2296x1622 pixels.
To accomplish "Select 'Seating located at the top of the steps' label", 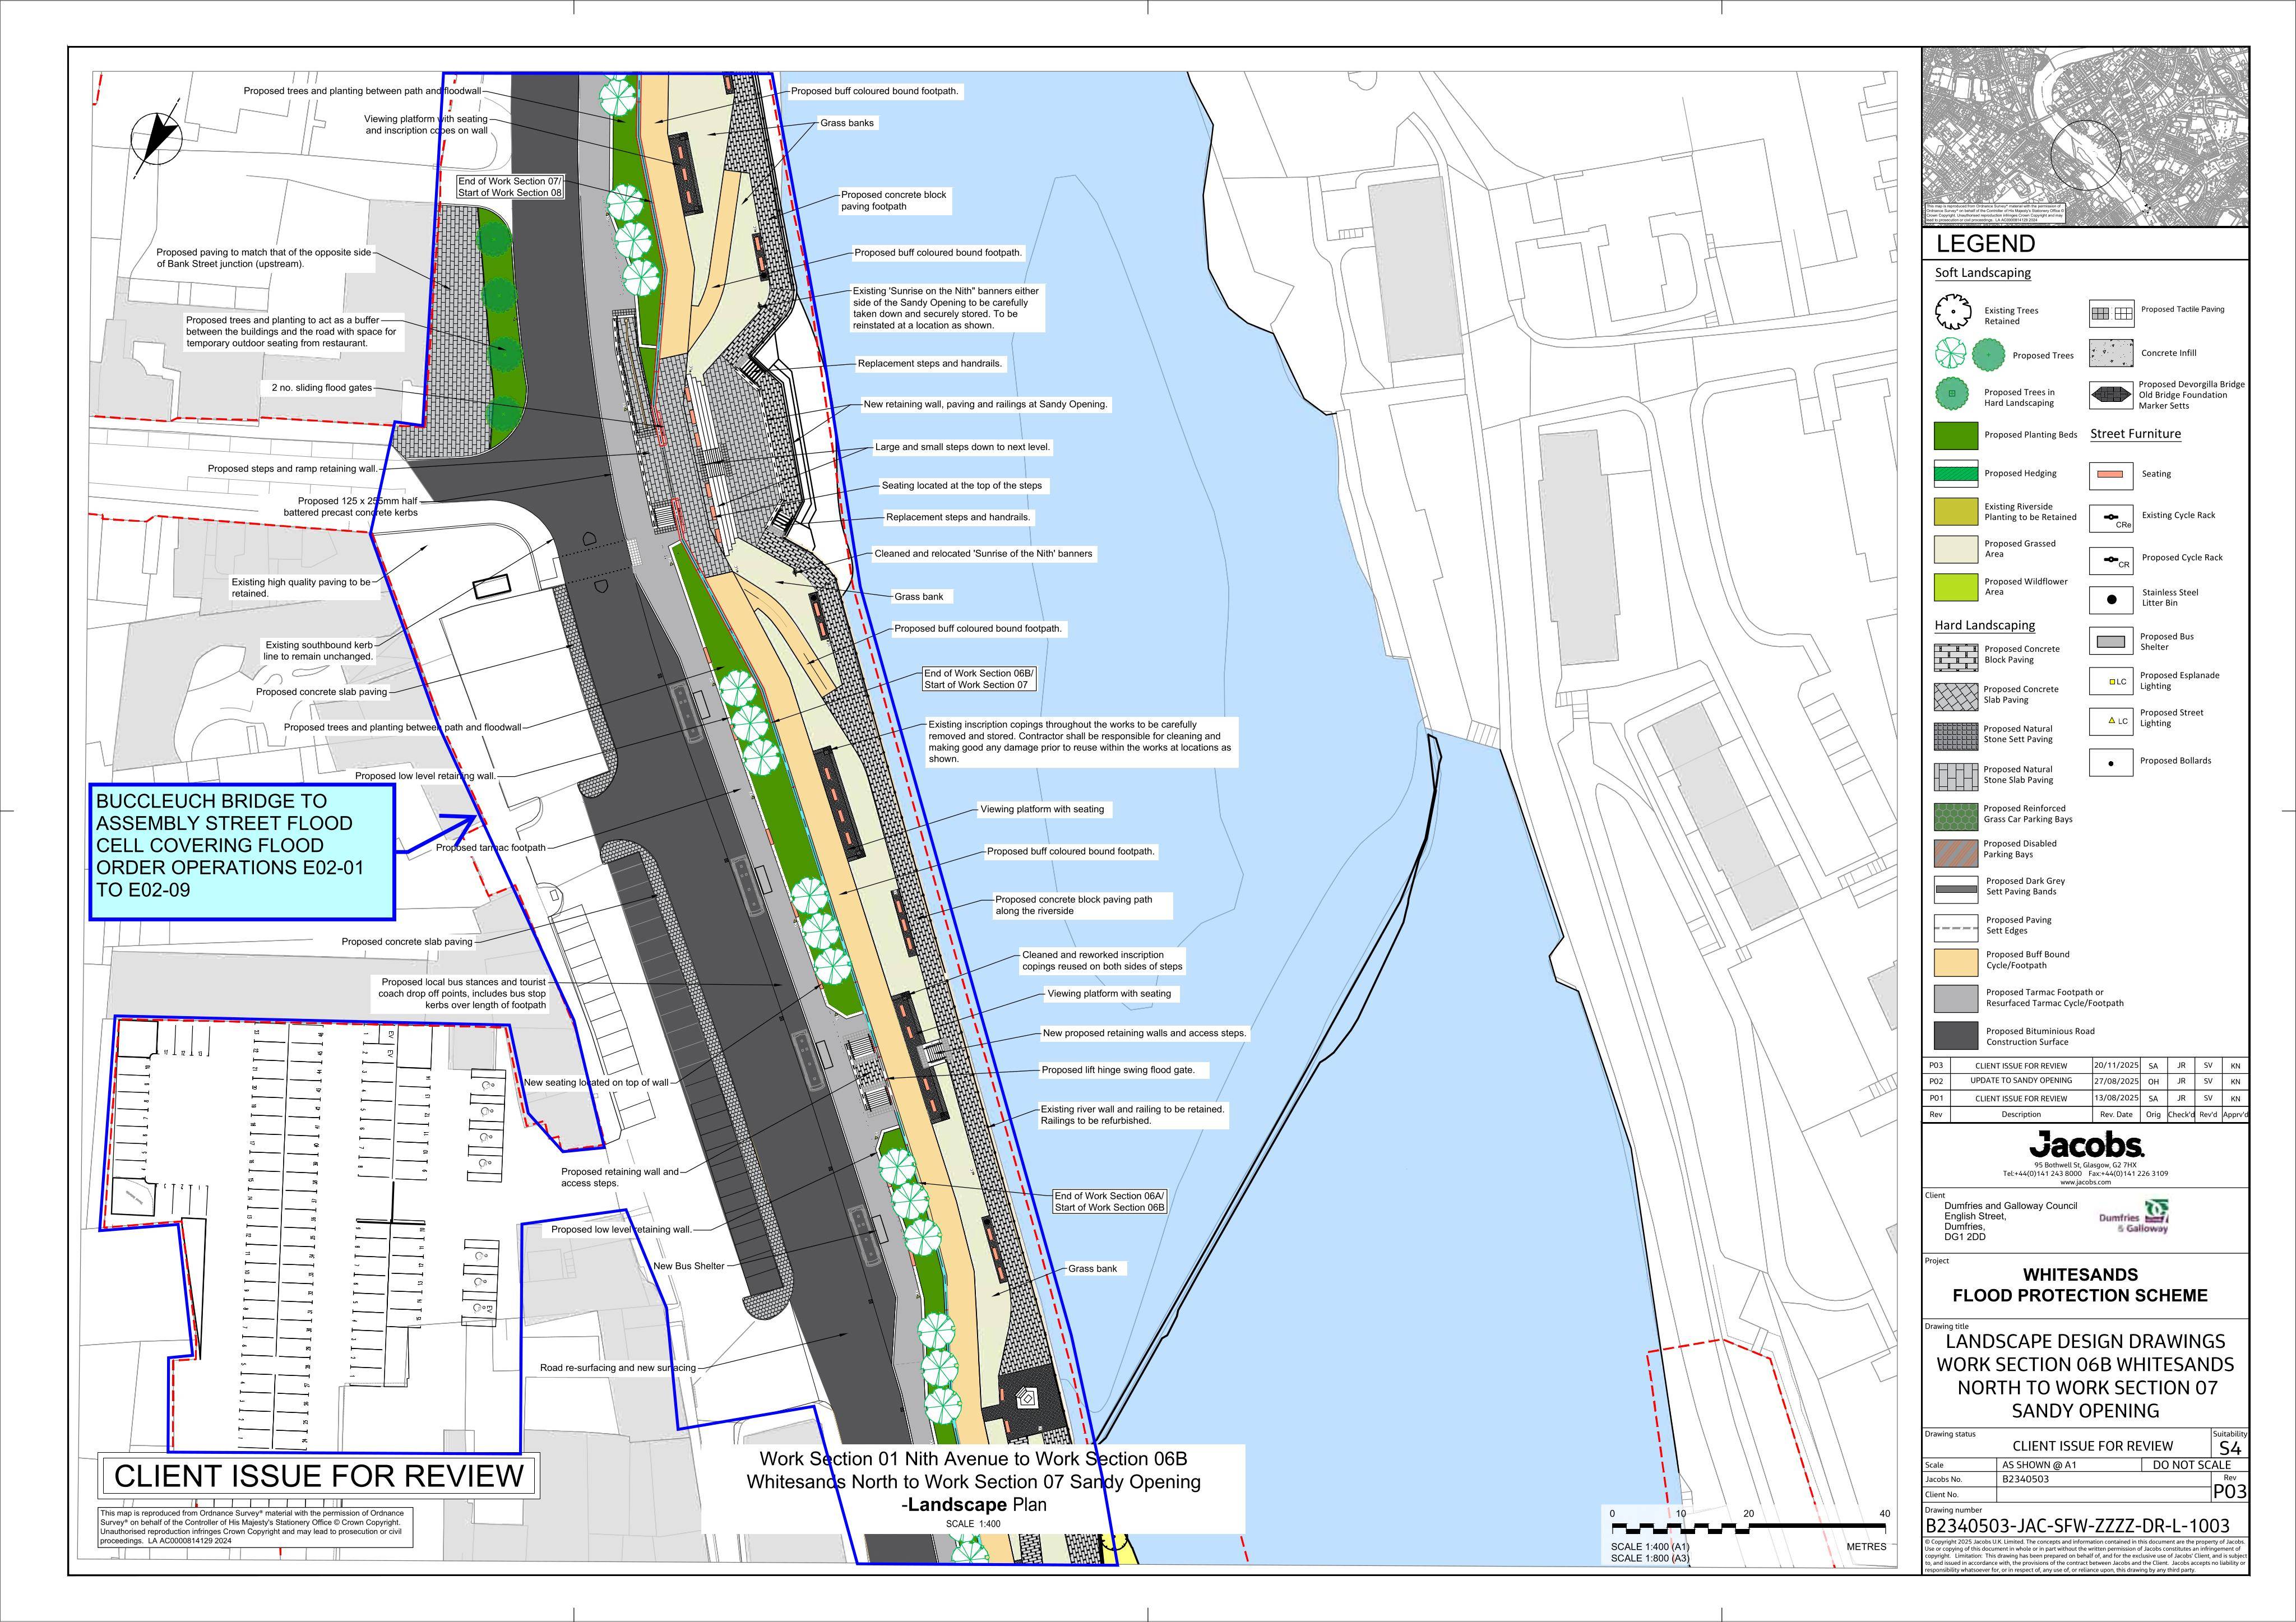I will pos(962,485).
